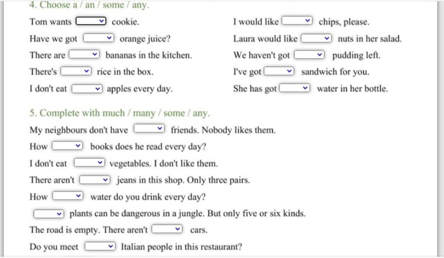444x258 pixels.
Task: Open dropdown before 'cookie' in Tom wants
Action: coord(91,21)
